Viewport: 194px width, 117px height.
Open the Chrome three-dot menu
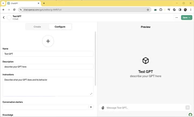[191, 9]
